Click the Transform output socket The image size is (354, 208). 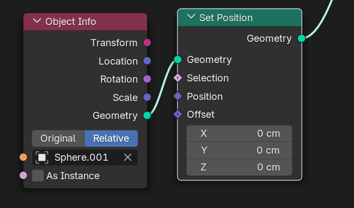pos(147,42)
